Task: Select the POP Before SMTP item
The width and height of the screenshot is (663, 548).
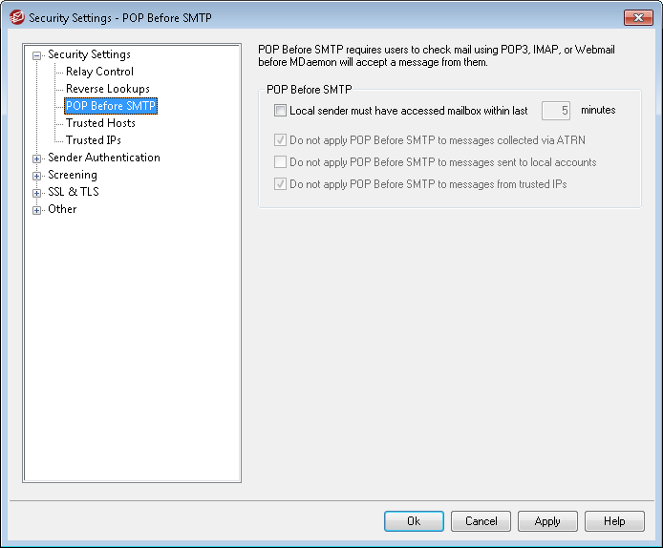Action: coord(111,106)
